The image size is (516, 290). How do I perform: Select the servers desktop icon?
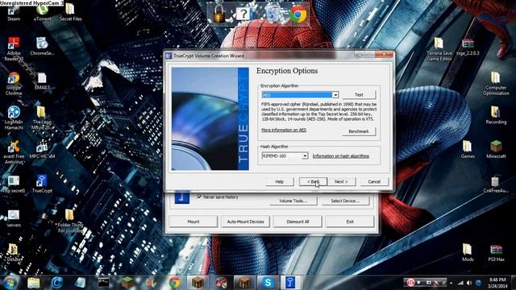click(x=14, y=219)
